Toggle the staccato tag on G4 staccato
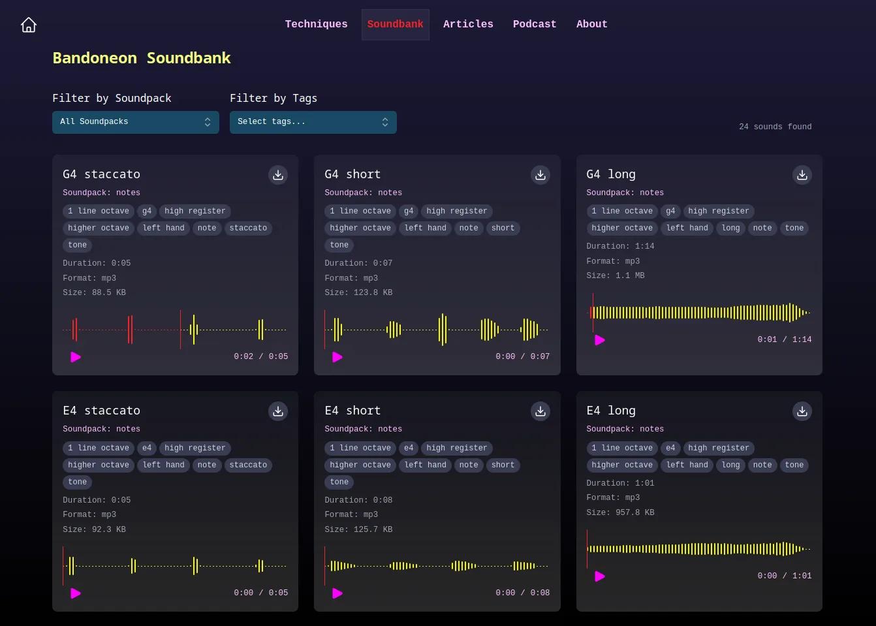The image size is (876, 626). click(248, 228)
